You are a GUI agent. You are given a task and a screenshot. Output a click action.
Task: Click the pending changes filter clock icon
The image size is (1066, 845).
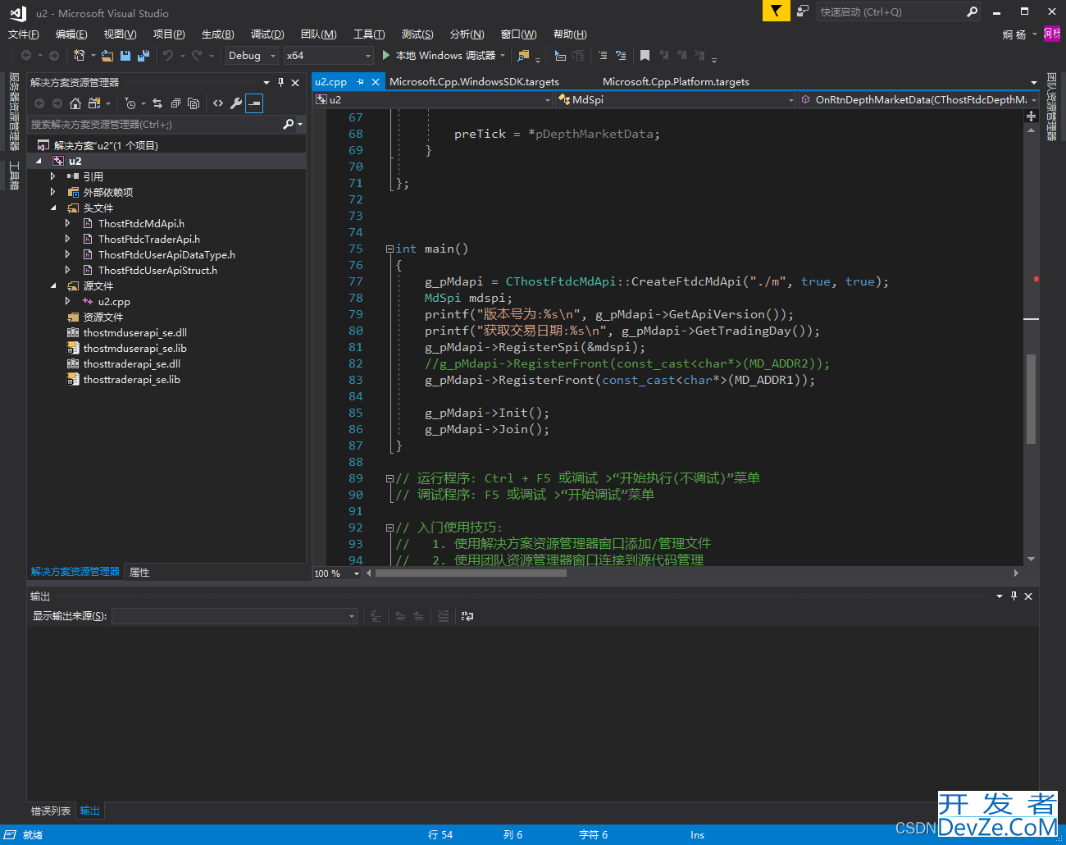point(130,103)
